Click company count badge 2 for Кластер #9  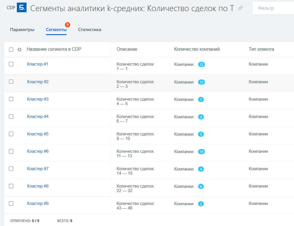(x=201, y=204)
